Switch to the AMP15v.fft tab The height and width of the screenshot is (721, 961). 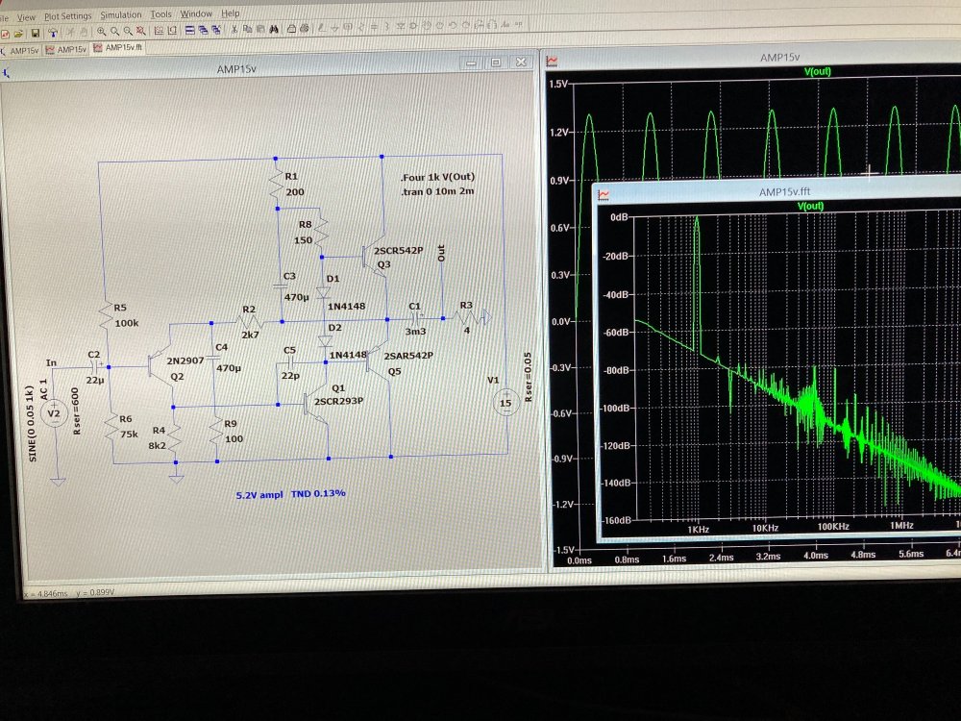coord(122,48)
